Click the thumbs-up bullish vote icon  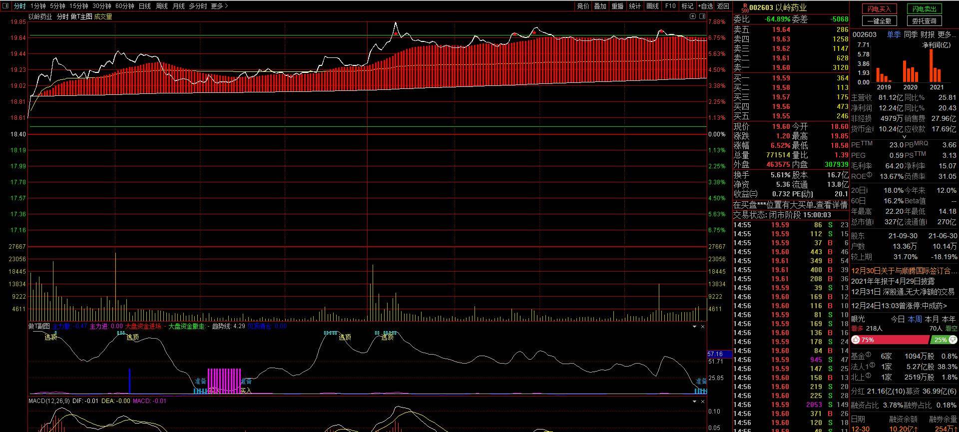tap(856, 340)
